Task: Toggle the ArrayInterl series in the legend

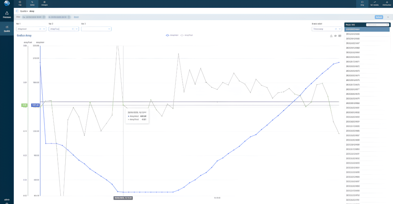Action: pyautogui.click(x=172, y=35)
